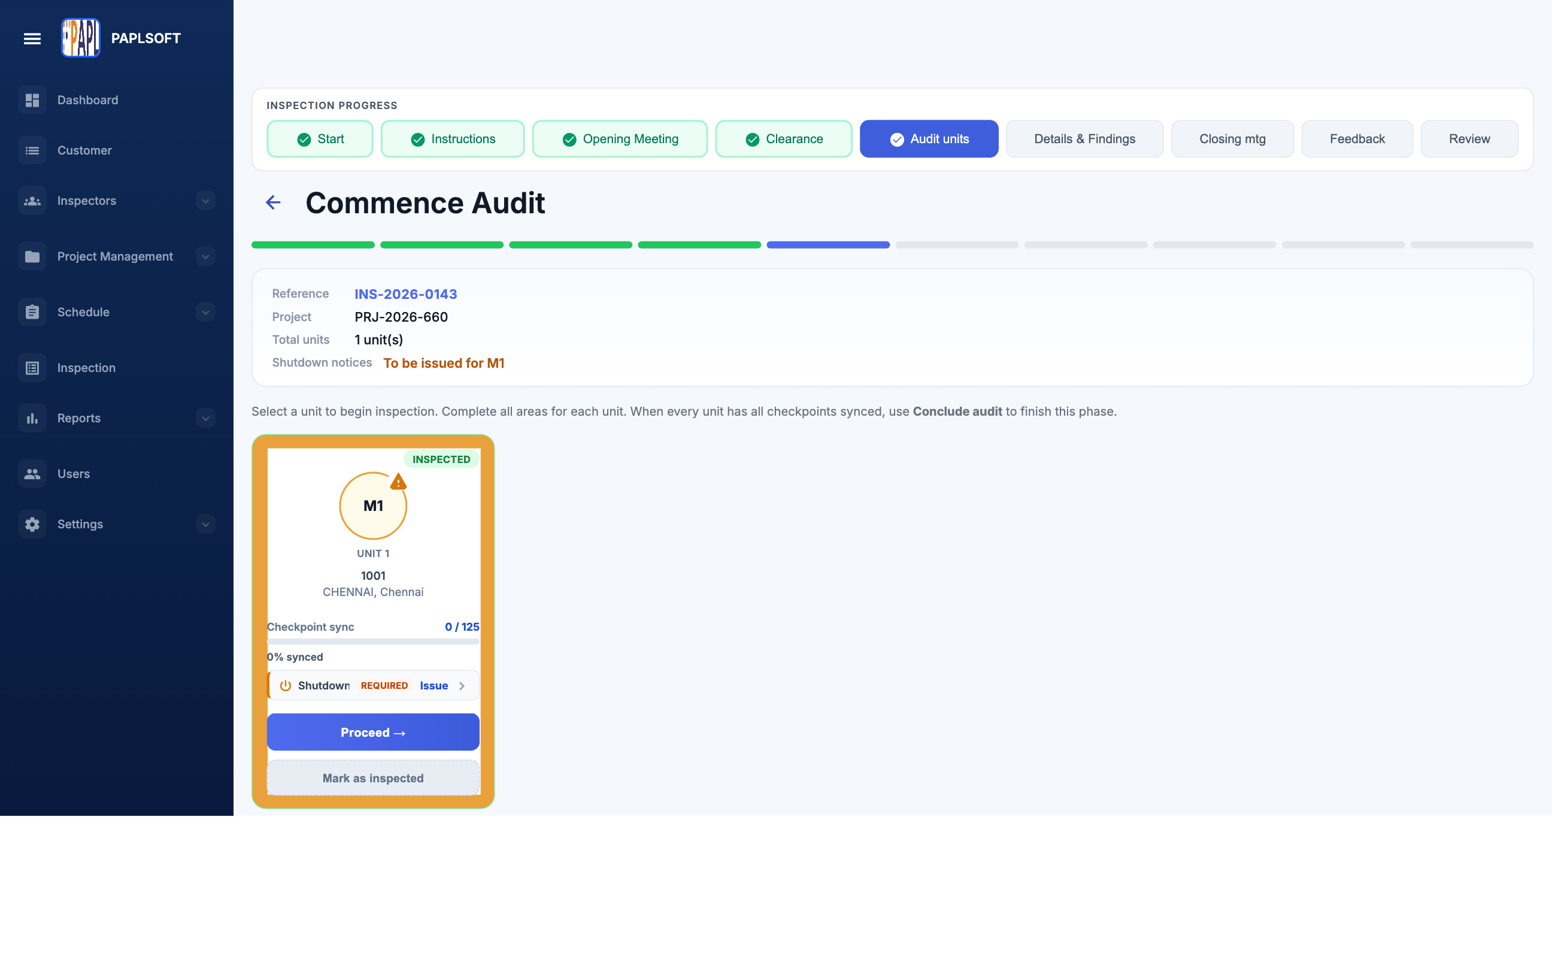This screenshot has height=953, width=1552.
Task: Click the Issue shutdown link
Action: click(434, 686)
